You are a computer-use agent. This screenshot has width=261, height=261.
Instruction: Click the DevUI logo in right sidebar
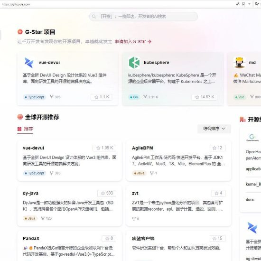[252, 227]
